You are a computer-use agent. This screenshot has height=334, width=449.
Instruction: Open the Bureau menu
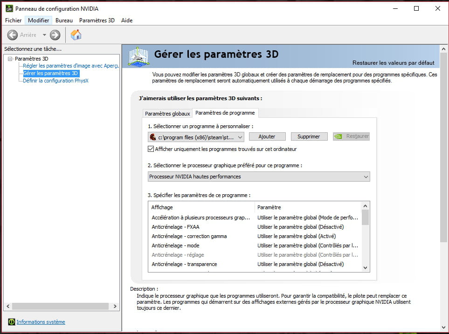coord(64,20)
